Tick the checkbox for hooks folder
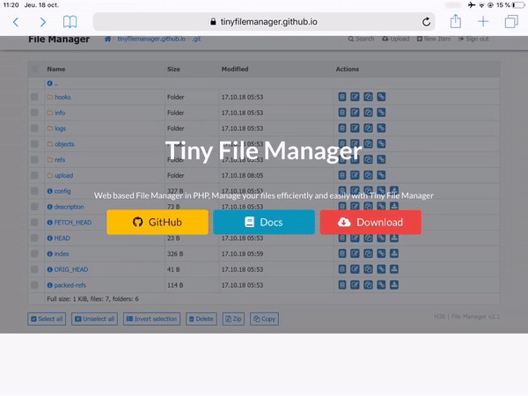Viewport: 528px width, 396px height. click(34, 97)
